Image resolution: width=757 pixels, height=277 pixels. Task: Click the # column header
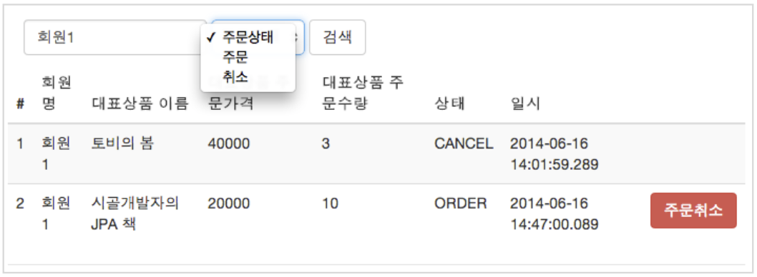pos(20,104)
